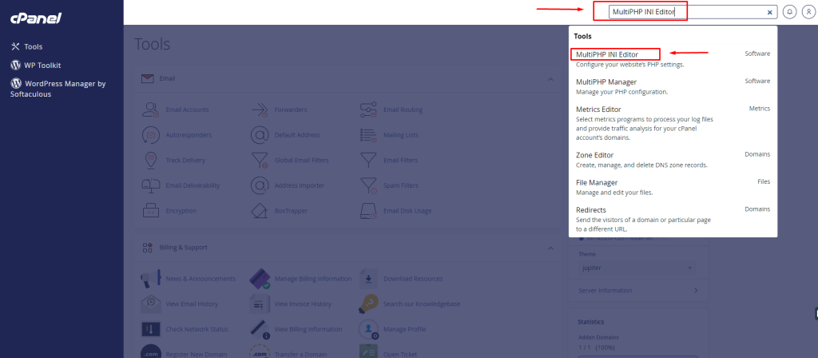This screenshot has height=358, width=818.
Task: Expand the Server Information arrow
Action: click(695, 290)
